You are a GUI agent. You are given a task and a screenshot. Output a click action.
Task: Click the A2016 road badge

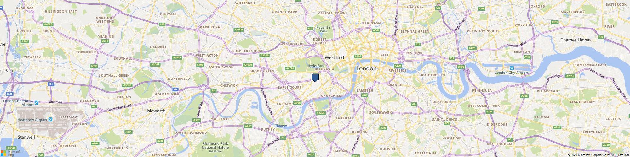570,76
